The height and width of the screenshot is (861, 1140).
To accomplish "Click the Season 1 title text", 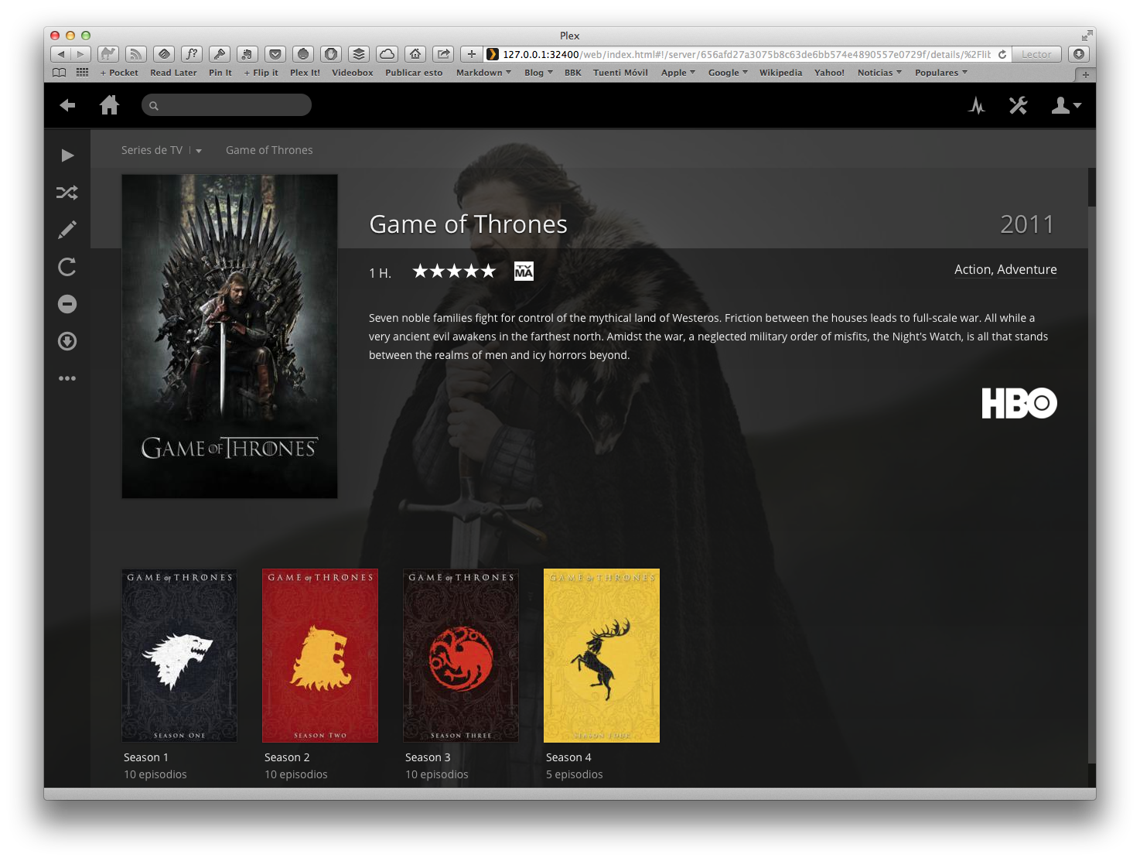I will 146,757.
